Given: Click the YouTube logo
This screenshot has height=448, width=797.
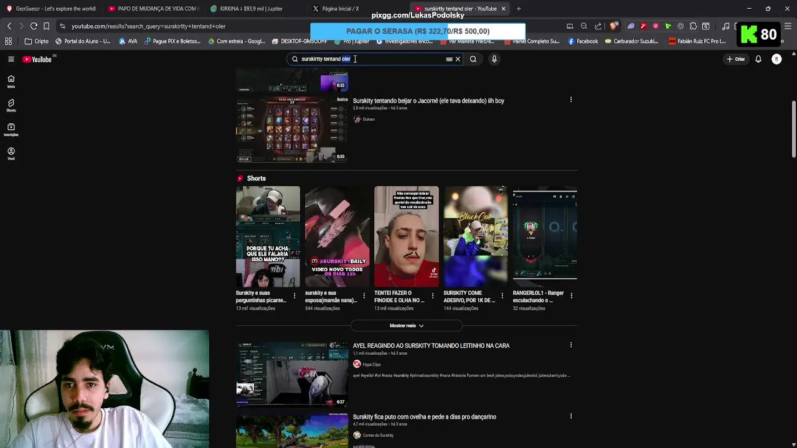Looking at the screenshot, I should (x=37, y=59).
